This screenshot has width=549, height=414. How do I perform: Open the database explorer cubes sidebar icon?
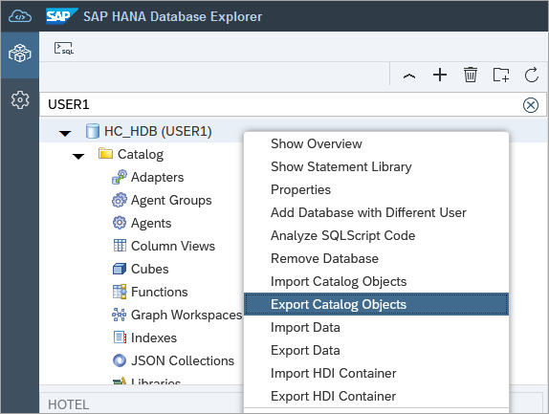tap(20, 54)
